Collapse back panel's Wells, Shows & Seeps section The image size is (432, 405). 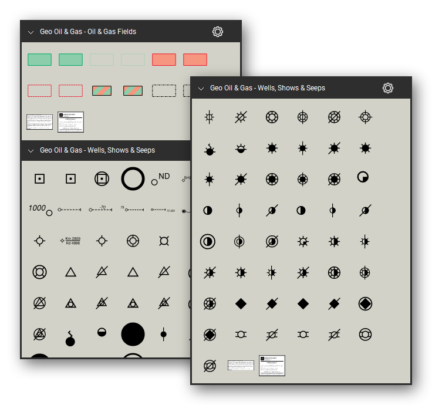[x=31, y=151]
